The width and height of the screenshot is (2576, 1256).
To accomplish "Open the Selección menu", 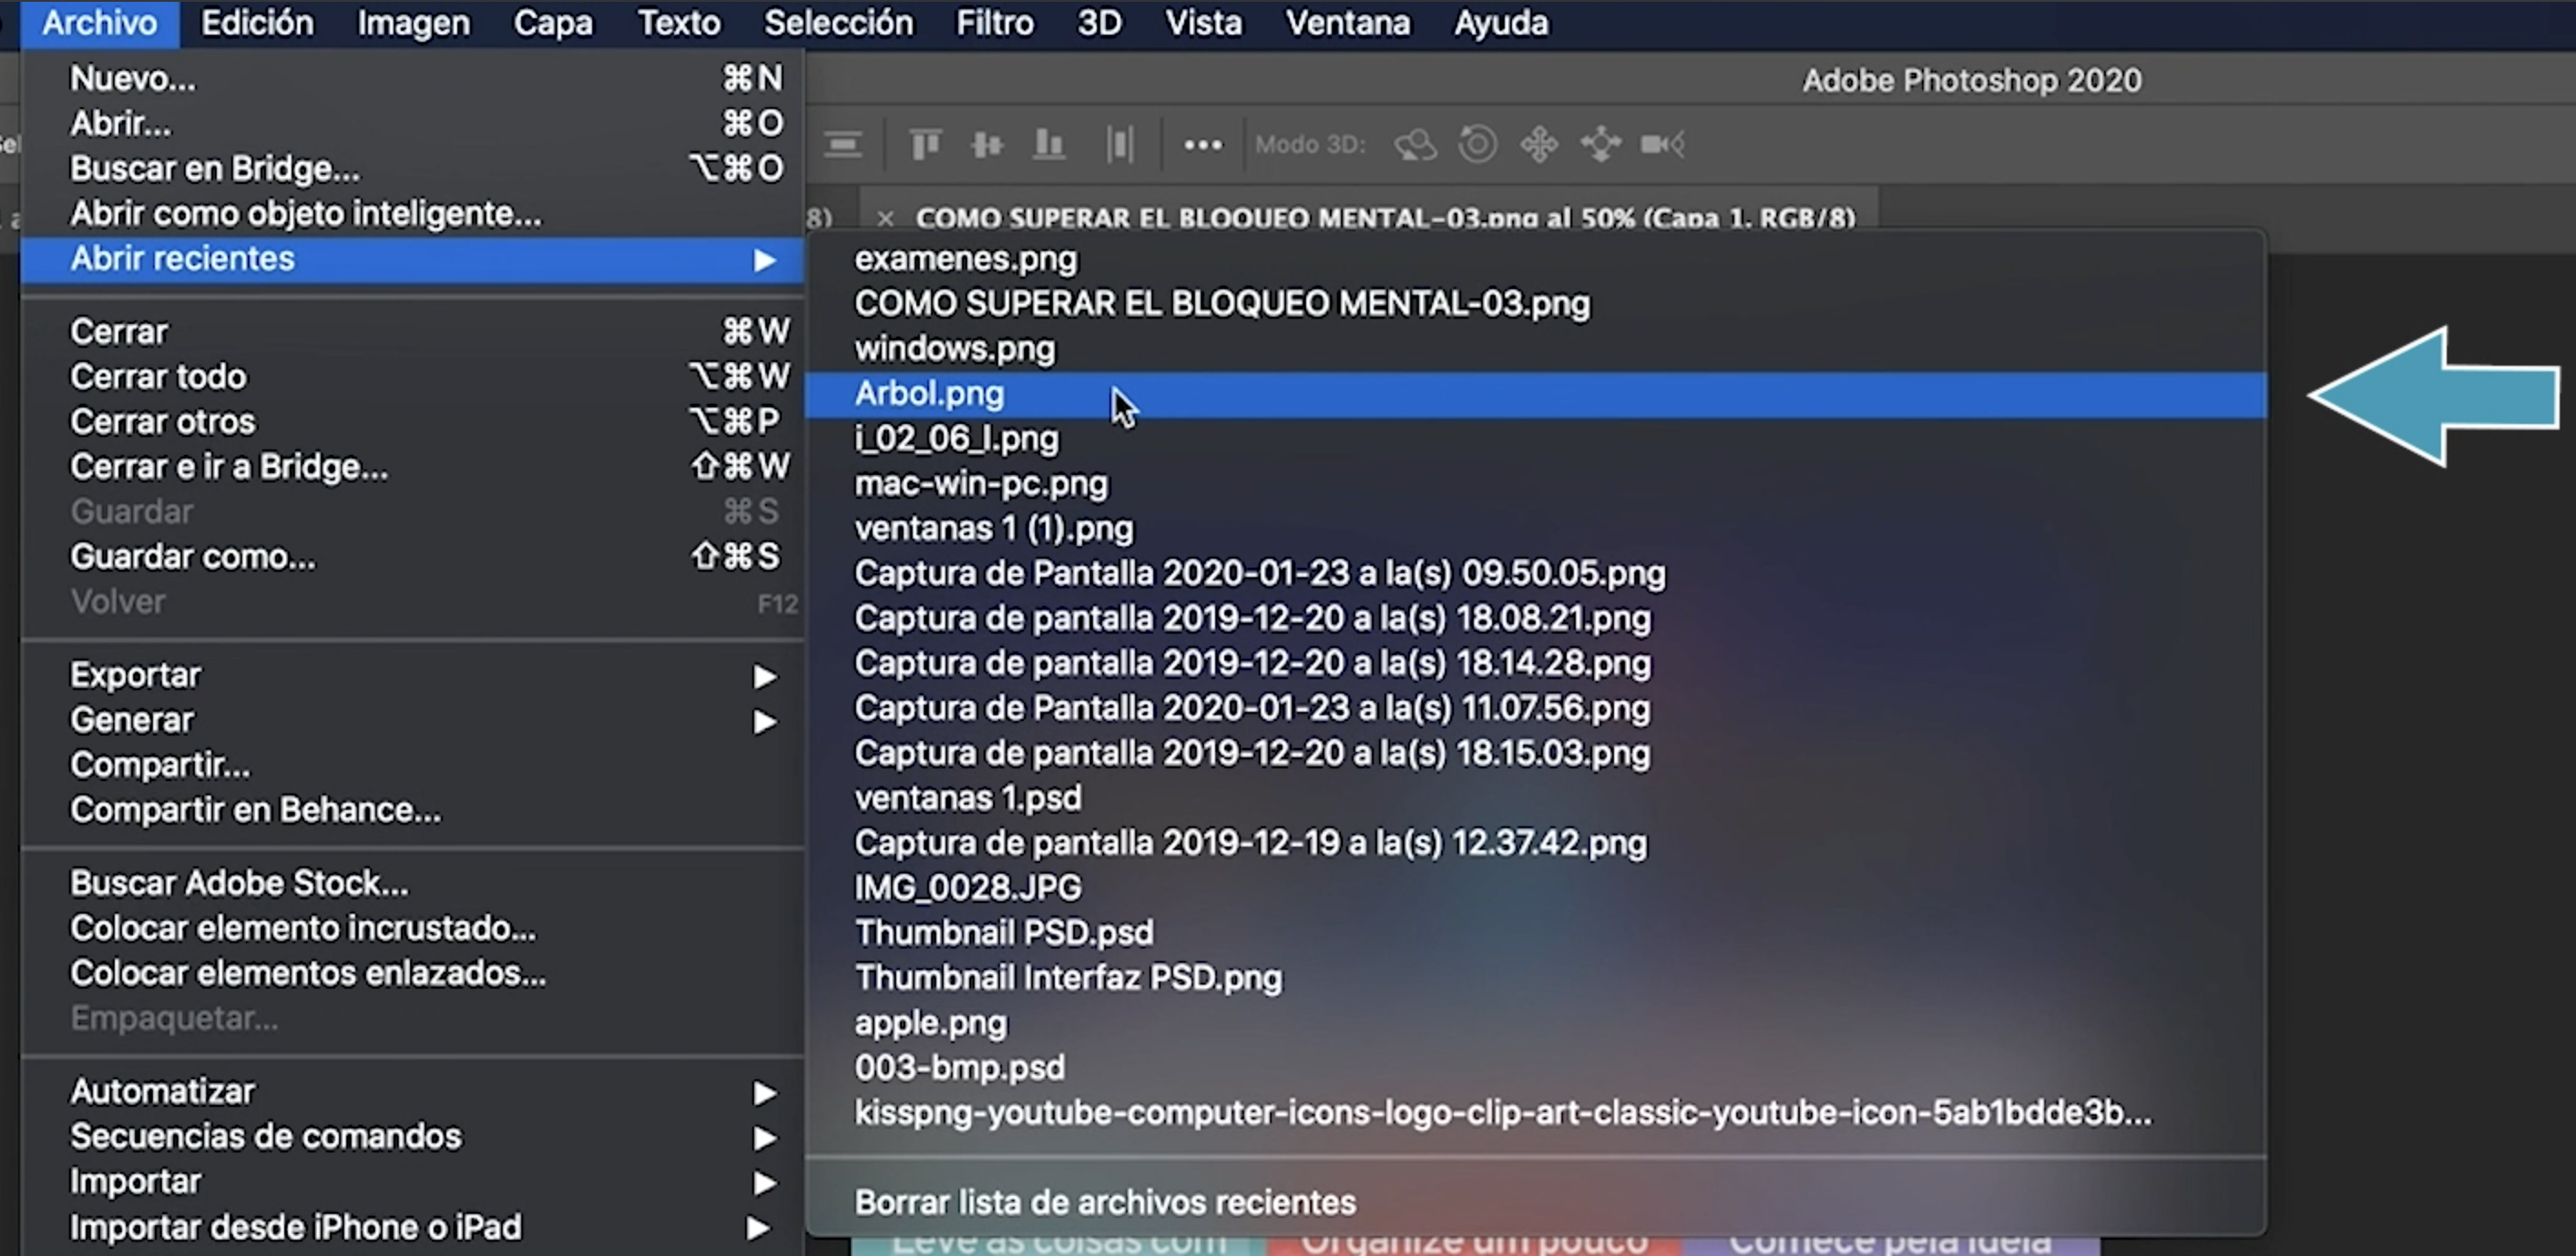I will [x=838, y=23].
